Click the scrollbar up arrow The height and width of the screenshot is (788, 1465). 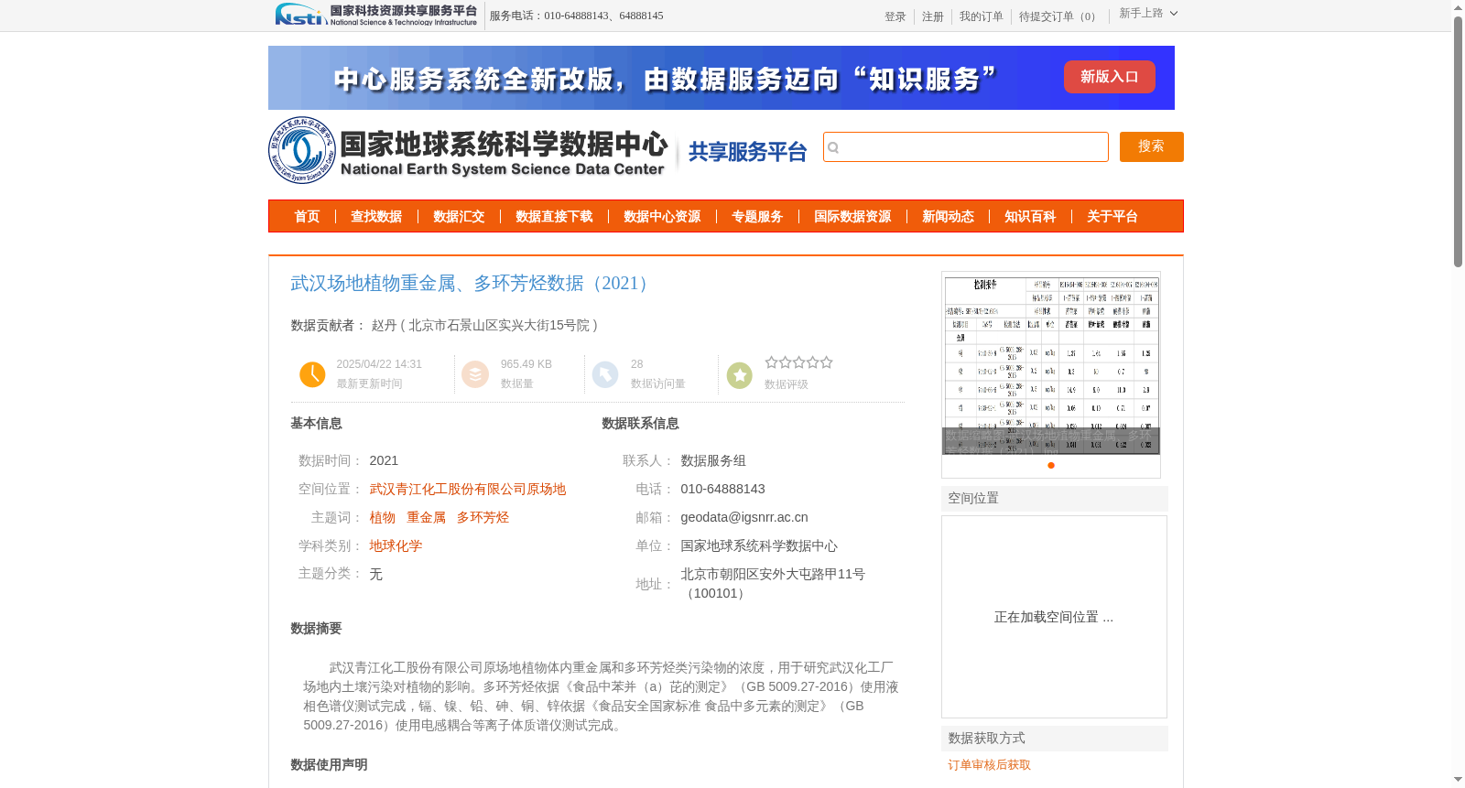(x=1459, y=7)
